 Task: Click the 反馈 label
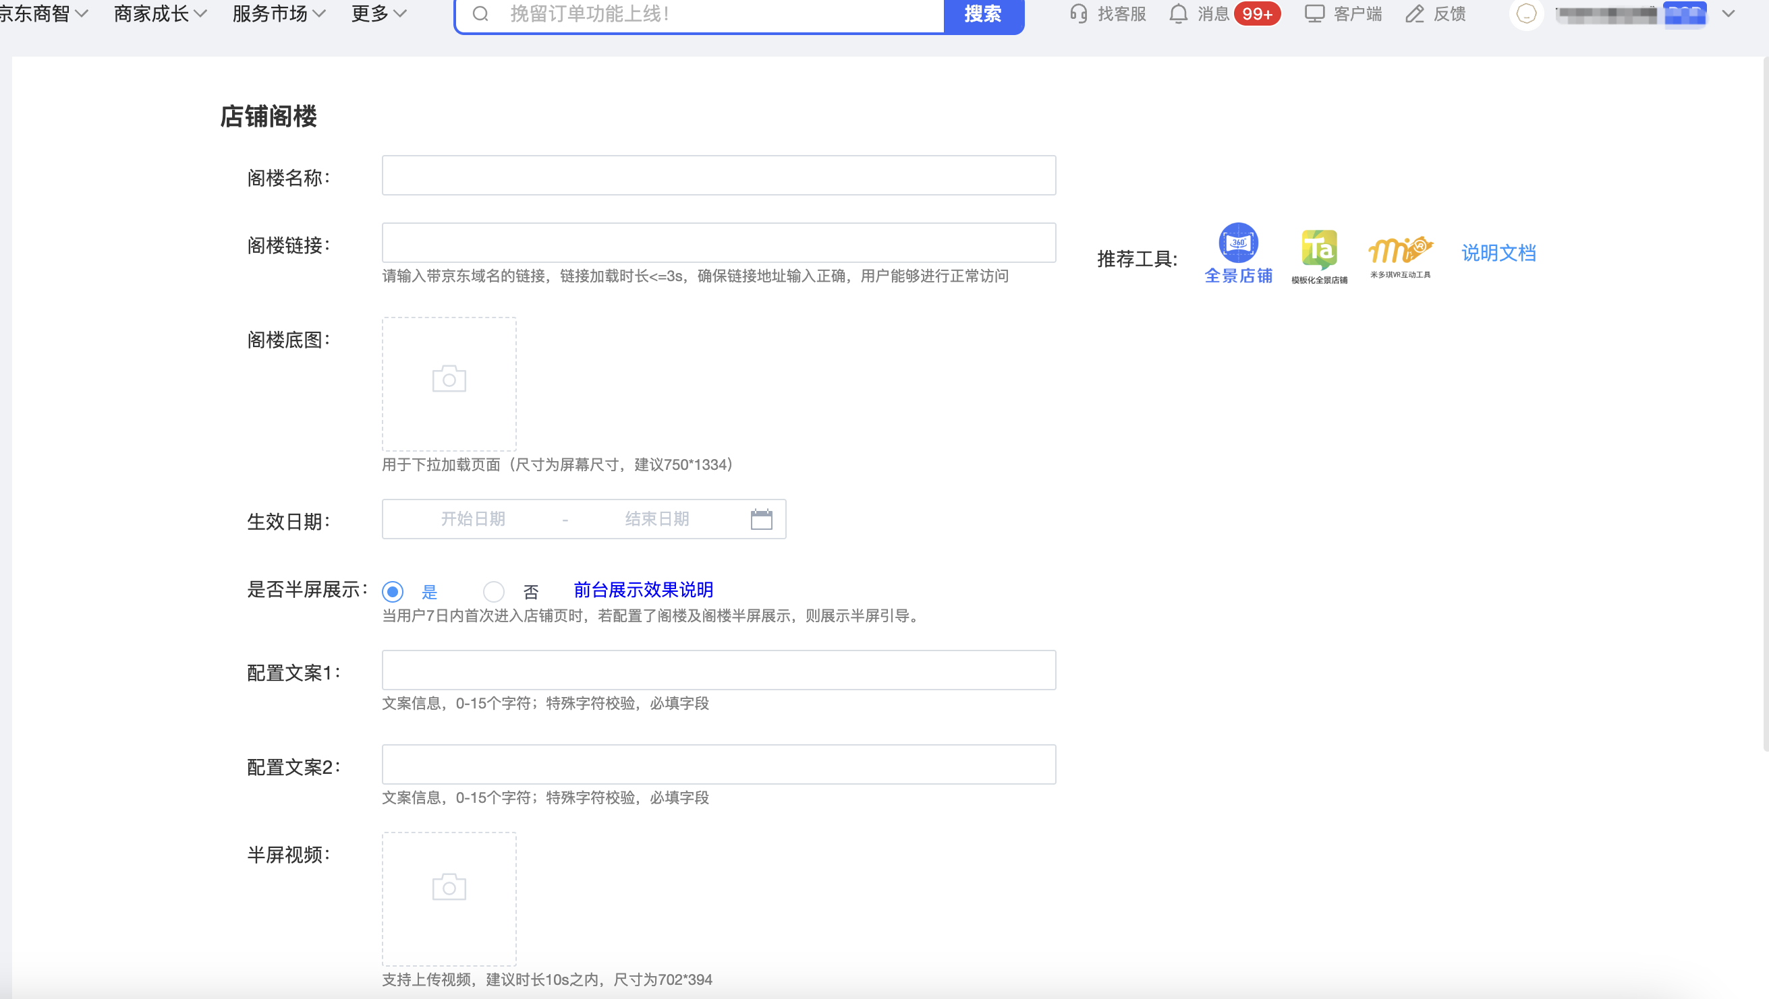[x=1449, y=13]
